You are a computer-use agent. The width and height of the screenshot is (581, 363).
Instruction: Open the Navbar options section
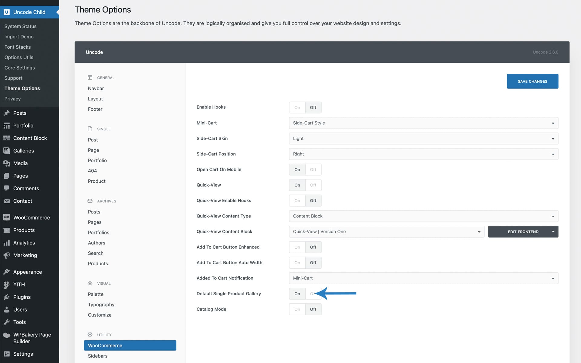(x=96, y=88)
